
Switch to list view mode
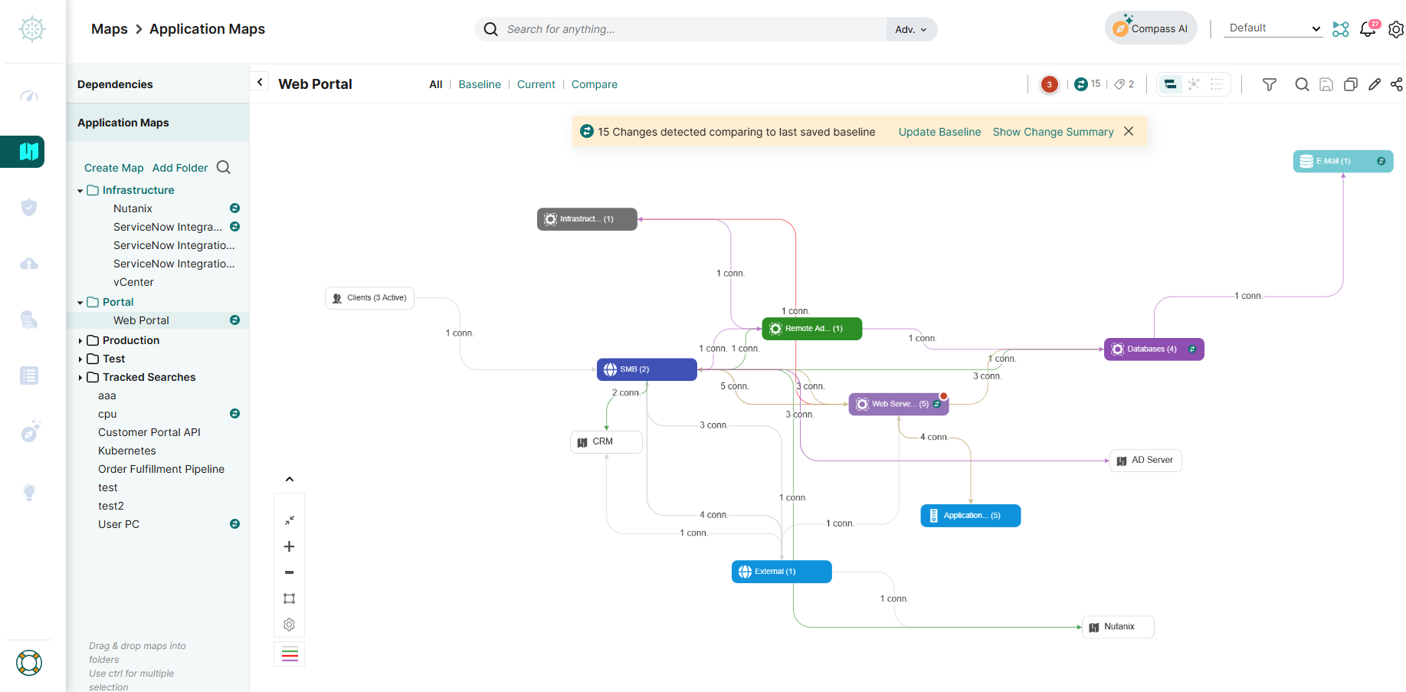(1217, 84)
